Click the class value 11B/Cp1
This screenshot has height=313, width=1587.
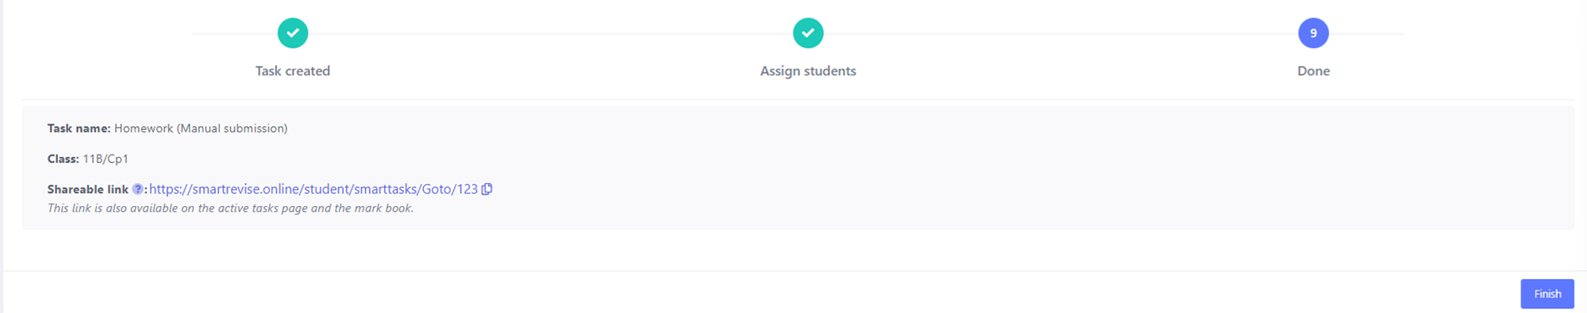pyautogui.click(x=106, y=159)
